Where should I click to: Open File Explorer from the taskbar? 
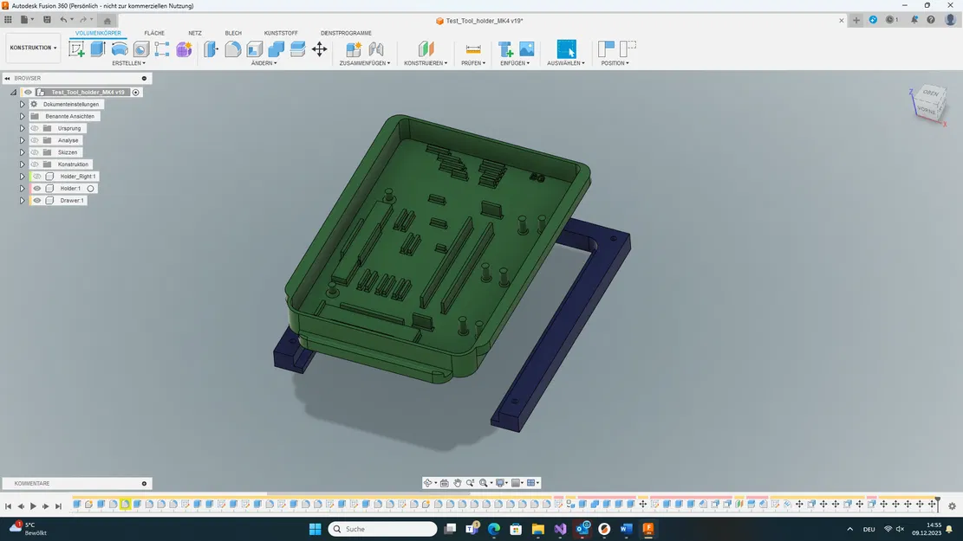click(x=538, y=529)
